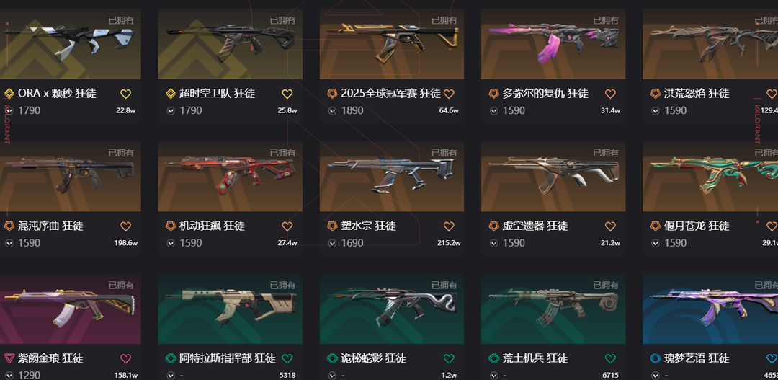Like the 虚空遗器 狂徒 skin
The height and width of the screenshot is (380, 778).
pyautogui.click(x=610, y=226)
